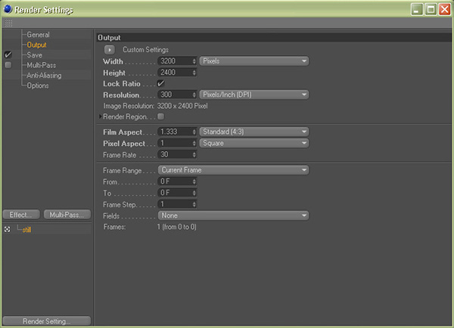Image resolution: width=454 pixels, height=328 pixels.
Task: Open the Frame Range Current Frame dropdown
Action: (233, 170)
